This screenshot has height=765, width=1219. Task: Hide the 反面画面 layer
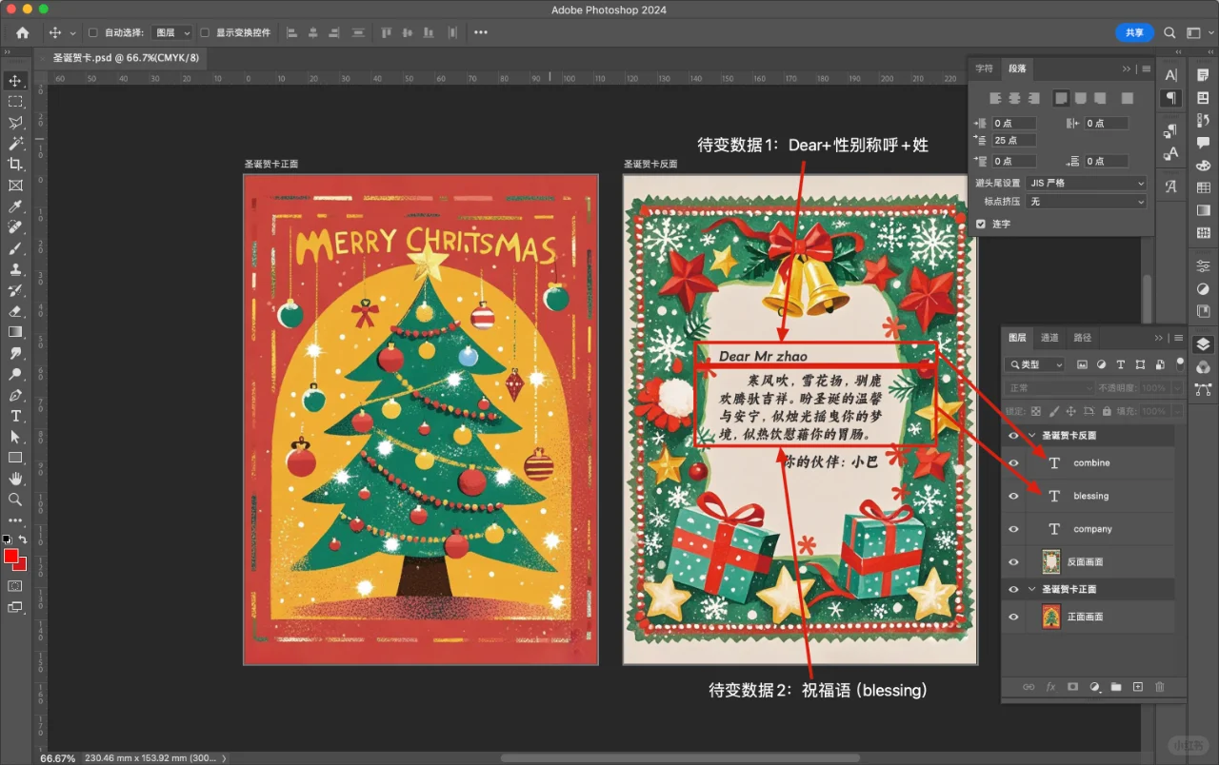click(x=1013, y=562)
